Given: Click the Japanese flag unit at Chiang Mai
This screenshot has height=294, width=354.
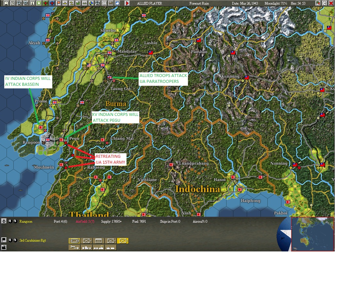Looking at the screenshot, I should (103, 140).
